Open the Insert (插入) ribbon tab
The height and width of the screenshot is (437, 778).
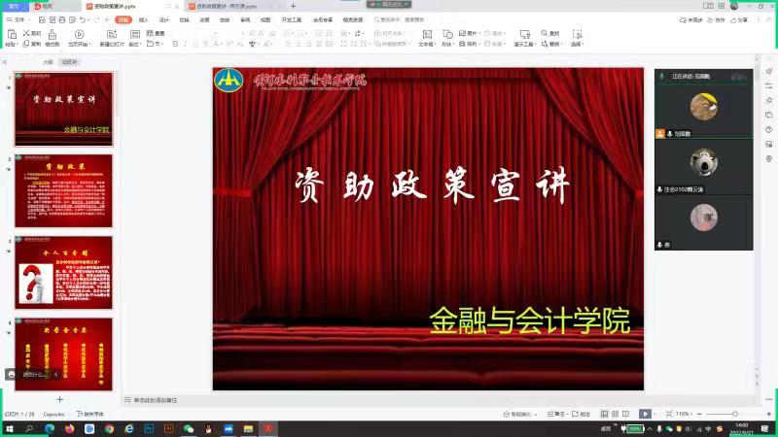click(143, 19)
